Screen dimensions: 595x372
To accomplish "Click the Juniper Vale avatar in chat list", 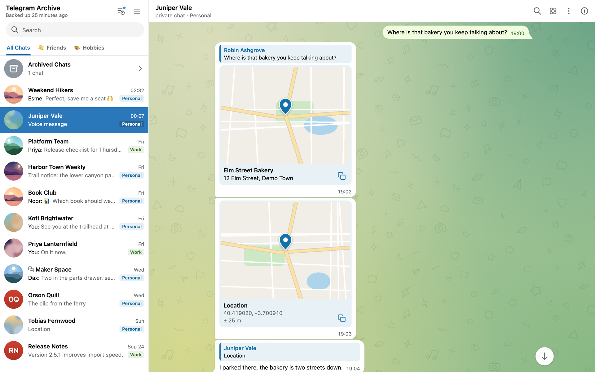I will 14,120.
